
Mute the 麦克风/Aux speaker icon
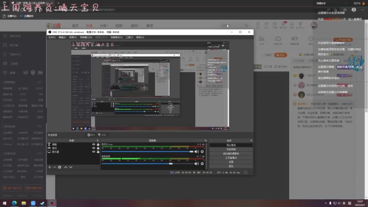point(196,152)
